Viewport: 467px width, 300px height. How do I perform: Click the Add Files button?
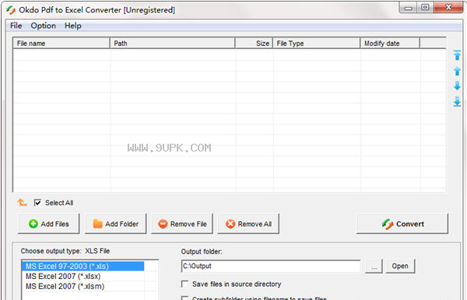tap(49, 224)
